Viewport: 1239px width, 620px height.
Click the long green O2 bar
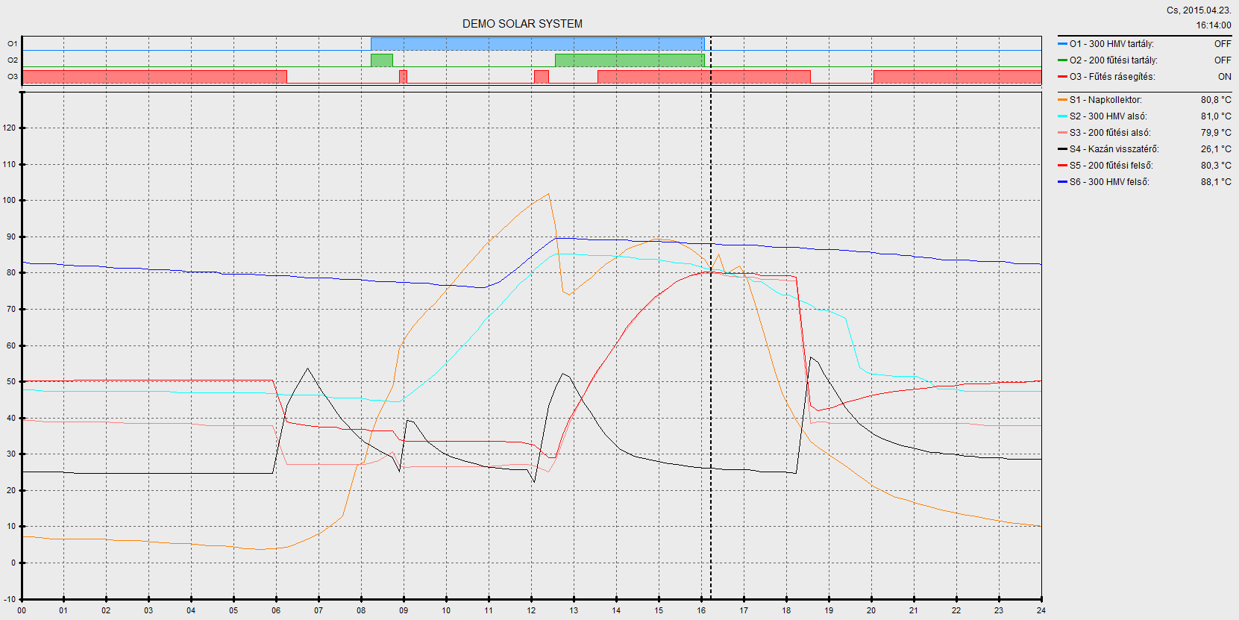(x=630, y=60)
